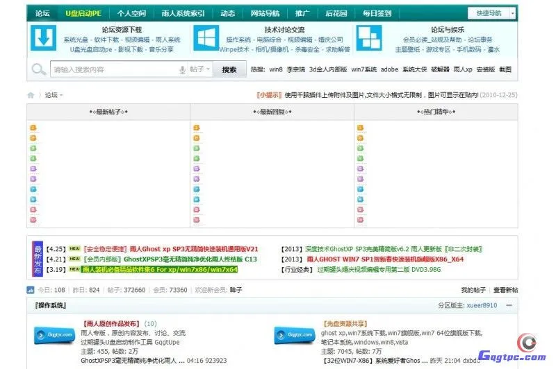This screenshot has width=556, height=369.
Task: Focus the 请输入搜索内容 search field
Action: click(x=114, y=69)
